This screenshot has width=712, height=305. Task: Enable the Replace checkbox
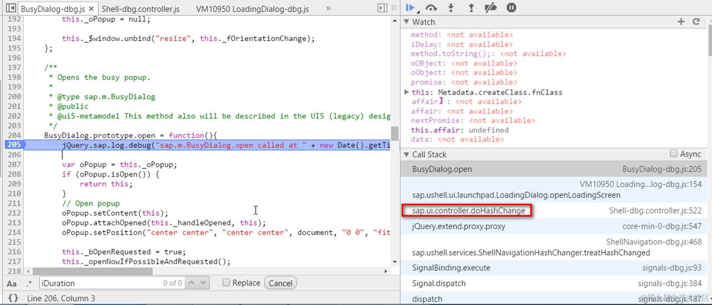pos(226,283)
